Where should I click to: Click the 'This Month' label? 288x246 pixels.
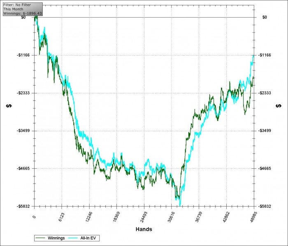tap(13, 9)
